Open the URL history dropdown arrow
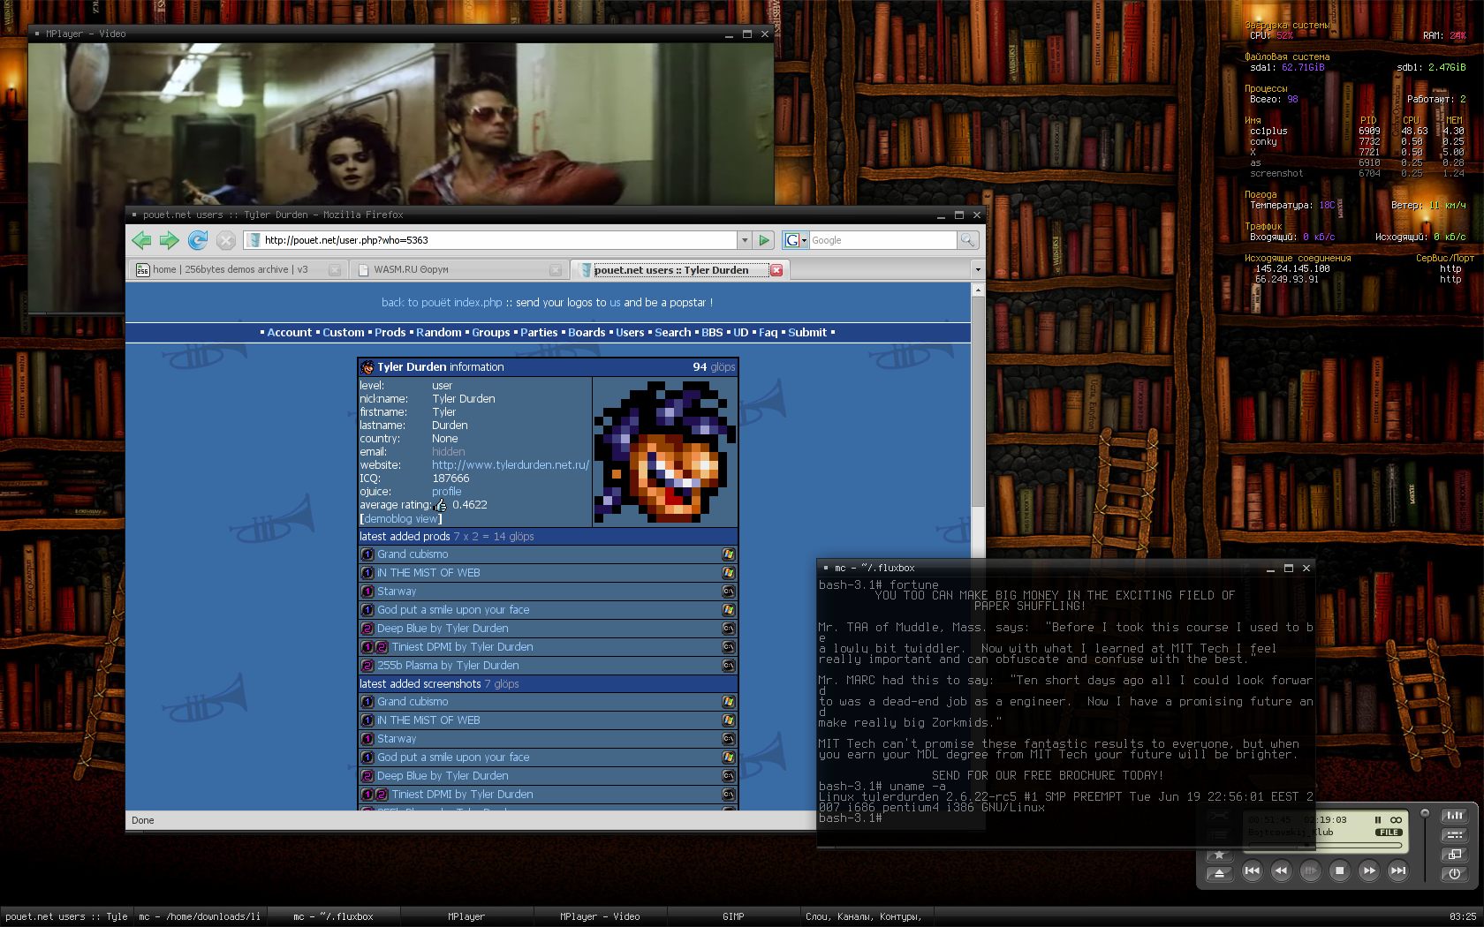The image size is (1484, 927). click(x=745, y=240)
